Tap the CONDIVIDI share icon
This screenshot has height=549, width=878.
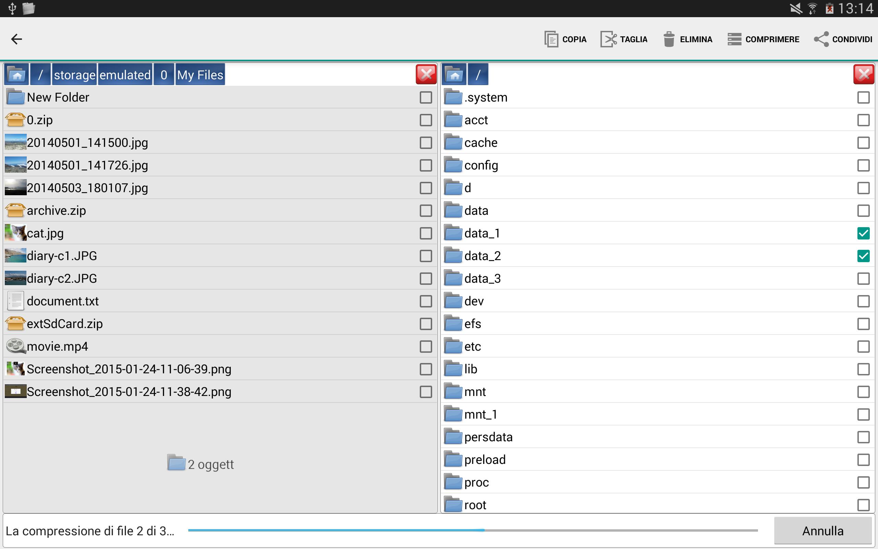tap(821, 39)
